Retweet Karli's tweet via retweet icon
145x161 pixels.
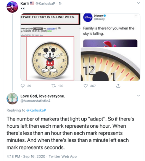point(53,86)
